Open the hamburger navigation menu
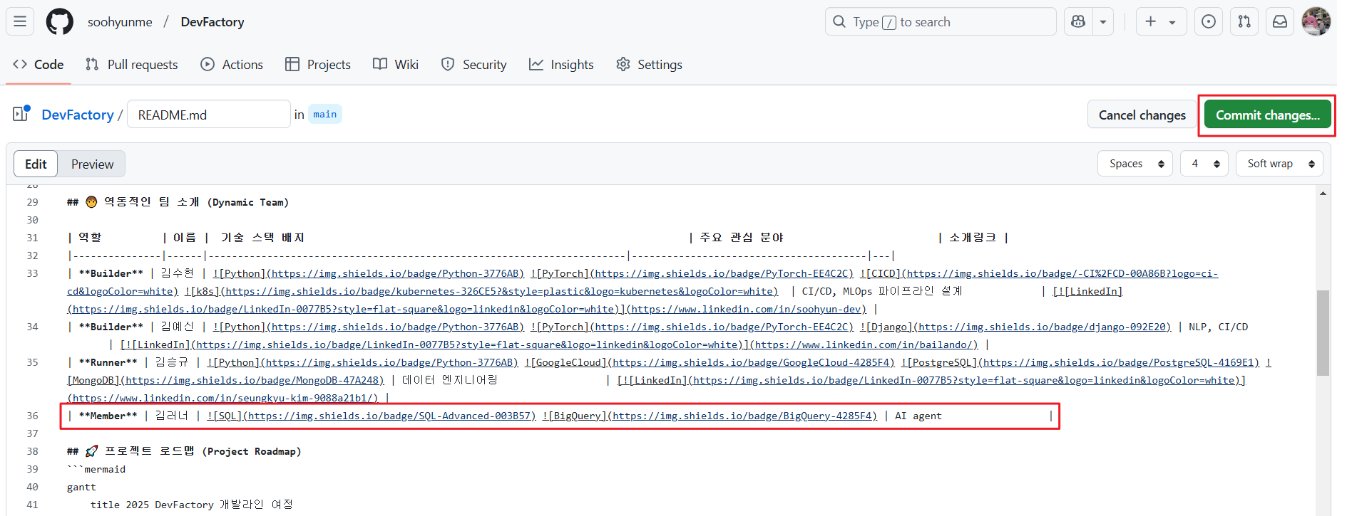The image size is (1347, 516). 20,21
